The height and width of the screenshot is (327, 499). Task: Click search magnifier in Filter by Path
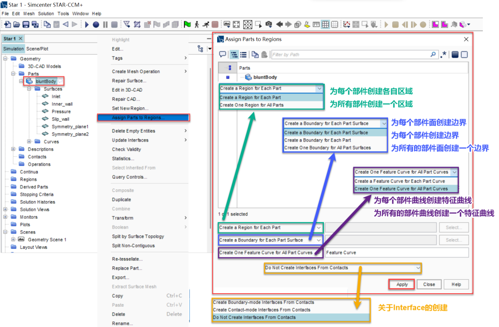(433, 55)
